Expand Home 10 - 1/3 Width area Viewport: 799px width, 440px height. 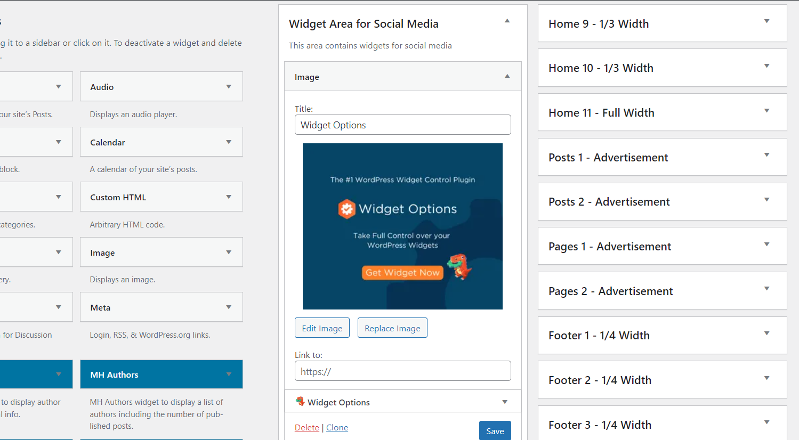767,66
